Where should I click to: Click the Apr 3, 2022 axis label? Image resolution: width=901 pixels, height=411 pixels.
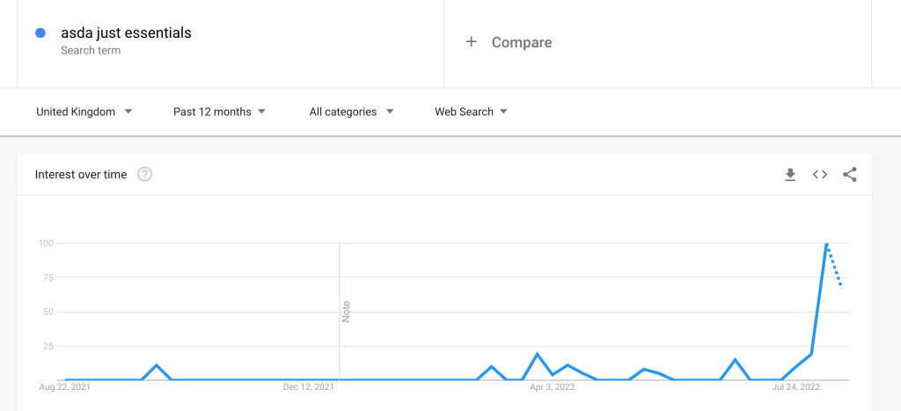click(553, 386)
